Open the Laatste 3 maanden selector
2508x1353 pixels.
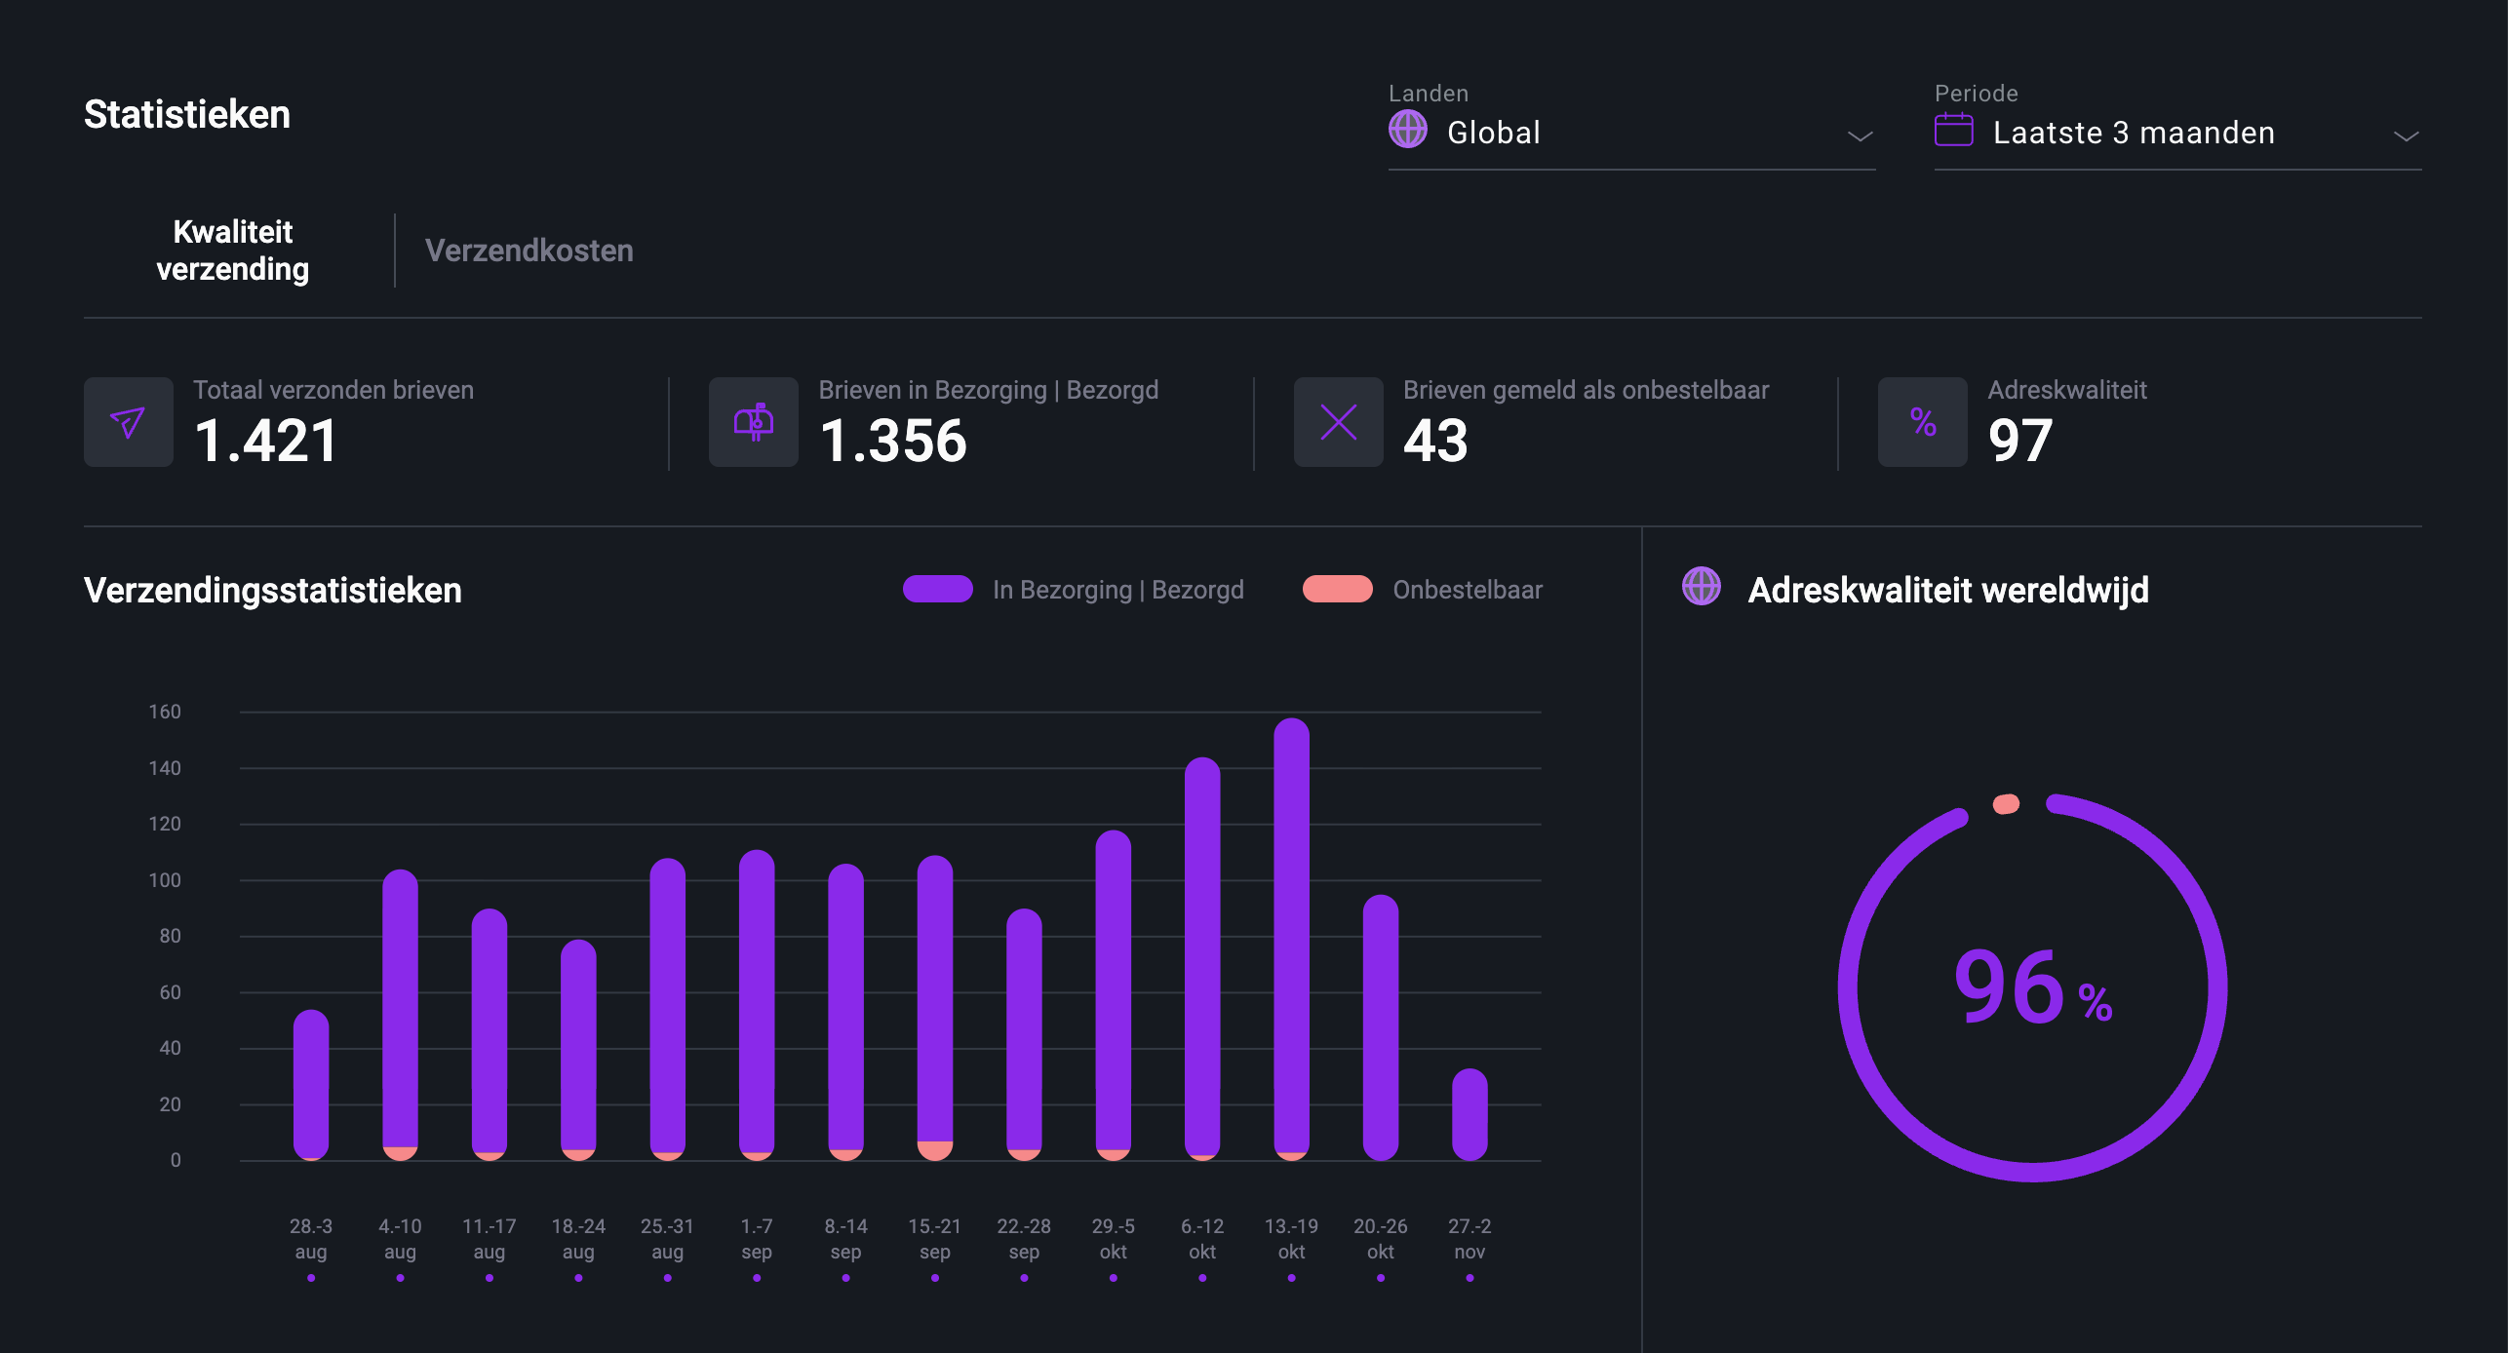point(2134,133)
